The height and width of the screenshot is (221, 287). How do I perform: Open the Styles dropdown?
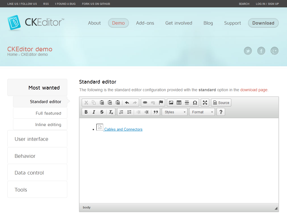pos(175,112)
